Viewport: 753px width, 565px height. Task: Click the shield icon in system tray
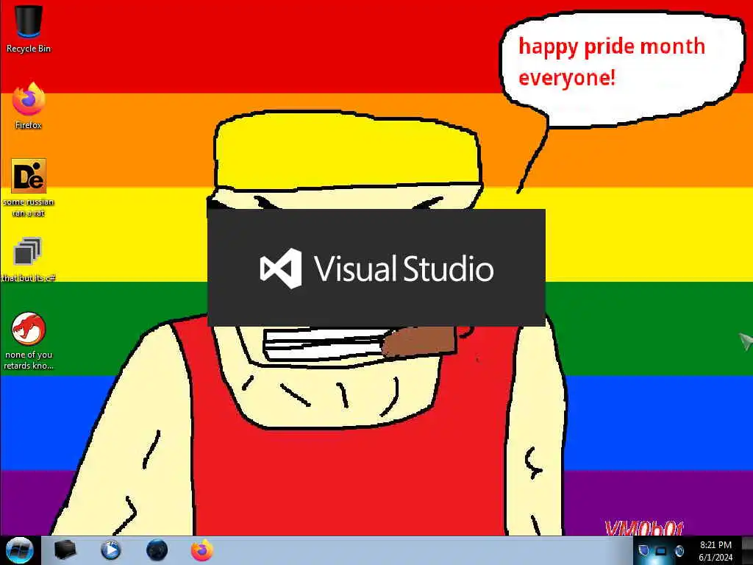pos(643,550)
